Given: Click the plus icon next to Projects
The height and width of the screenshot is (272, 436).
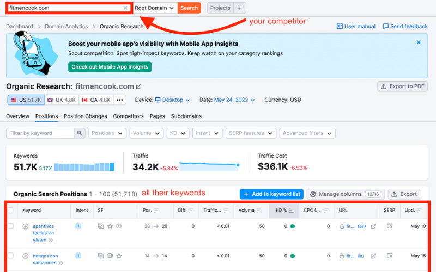Looking at the screenshot, I should point(240,8).
